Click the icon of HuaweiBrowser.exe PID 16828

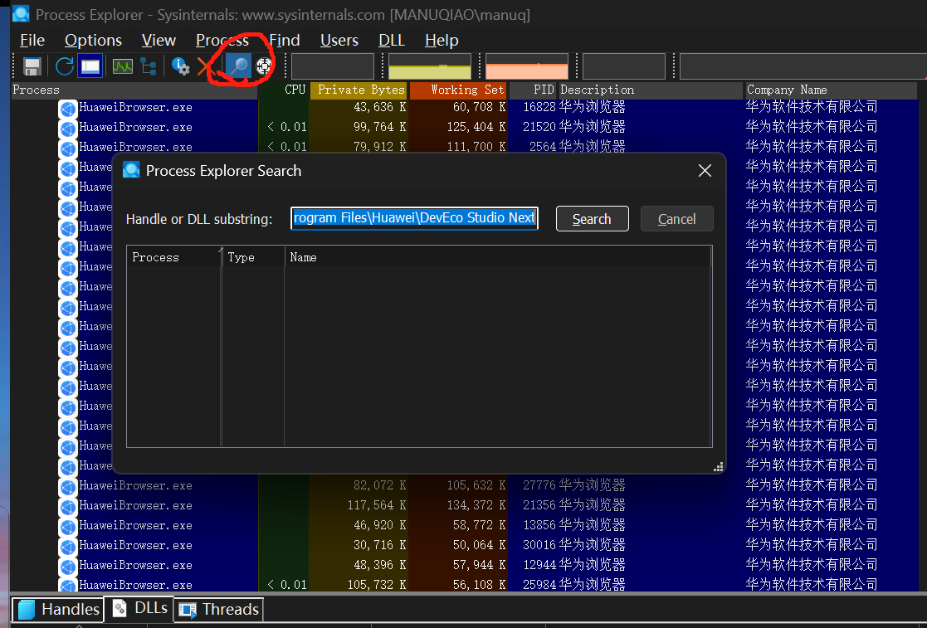pyautogui.click(x=69, y=108)
